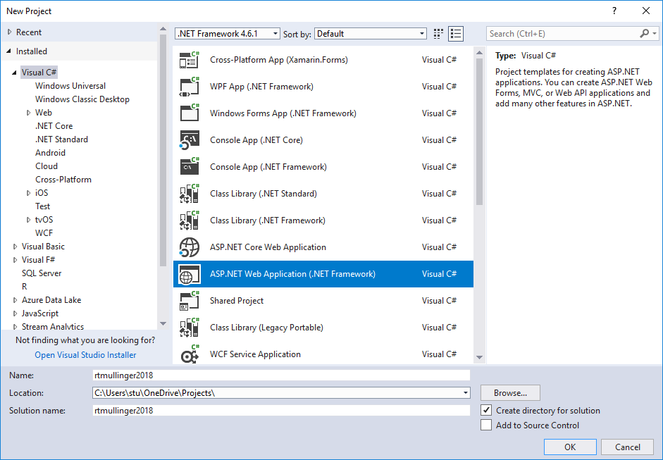
Task: Expand the Azure Data Lake node
Action: pos(16,300)
